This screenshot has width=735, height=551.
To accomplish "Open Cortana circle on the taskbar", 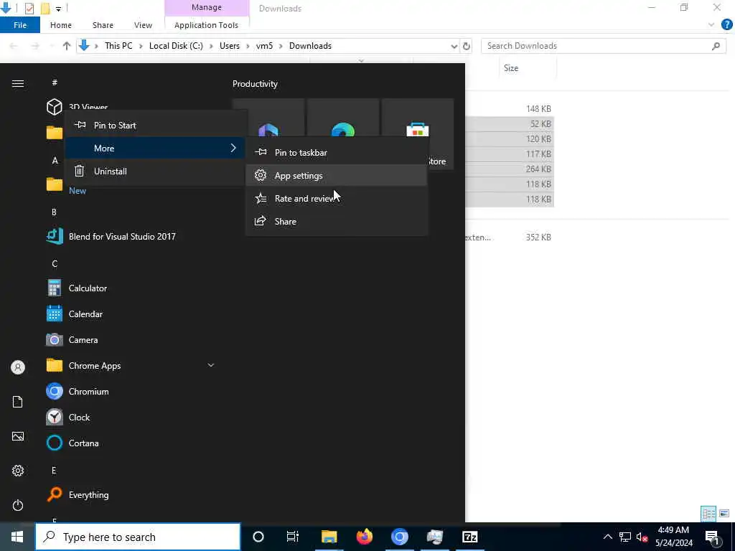I will coord(258,537).
